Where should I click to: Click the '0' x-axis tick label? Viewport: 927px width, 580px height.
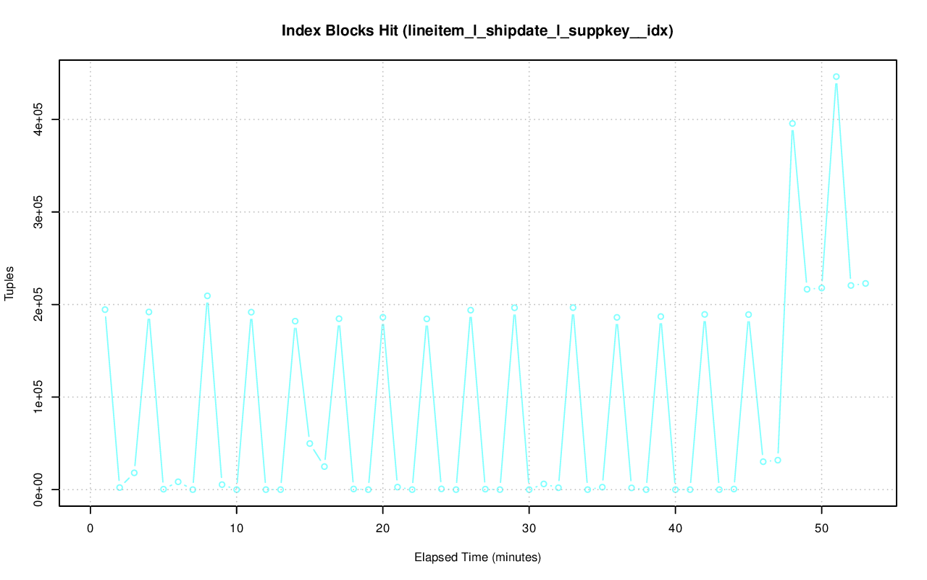click(x=91, y=528)
